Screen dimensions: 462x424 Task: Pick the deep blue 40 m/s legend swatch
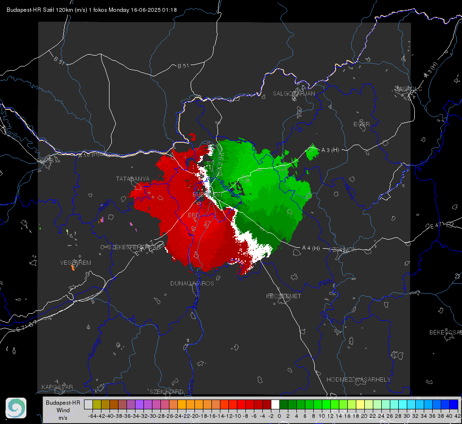(x=454, y=404)
